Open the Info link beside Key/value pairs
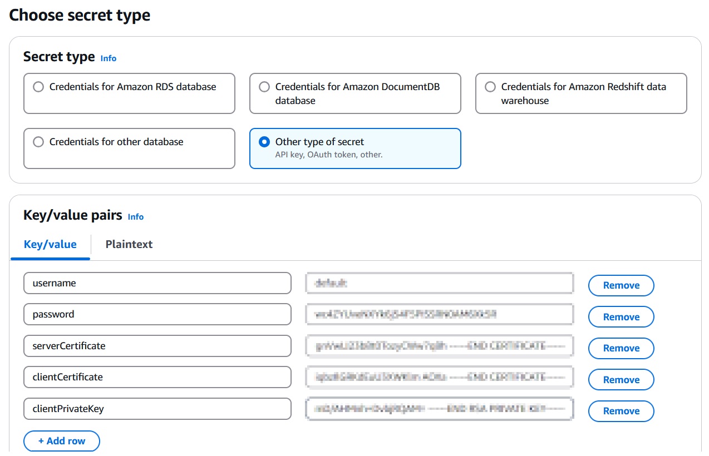 (135, 217)
